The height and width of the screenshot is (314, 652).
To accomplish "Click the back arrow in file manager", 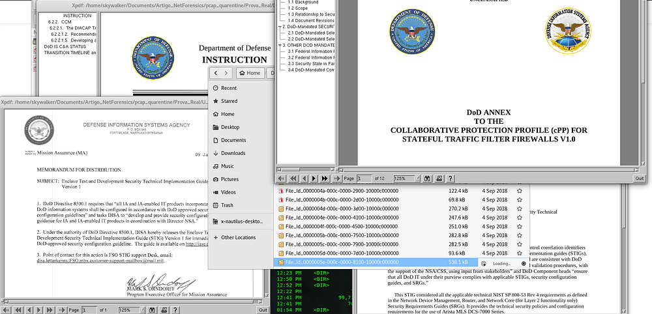I will coord(215,73).
